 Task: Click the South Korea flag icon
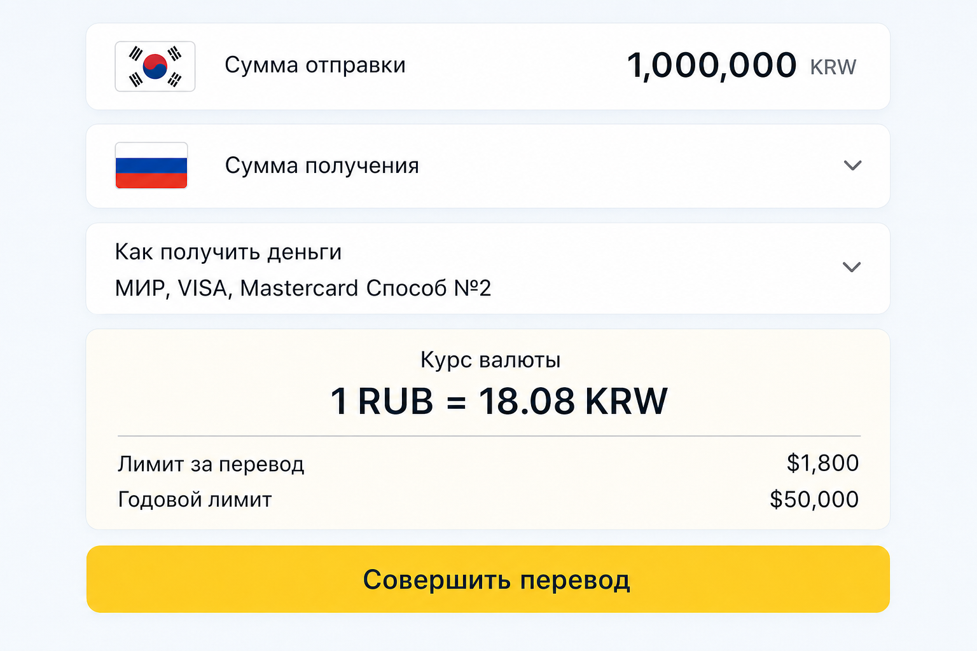(155, 67)
